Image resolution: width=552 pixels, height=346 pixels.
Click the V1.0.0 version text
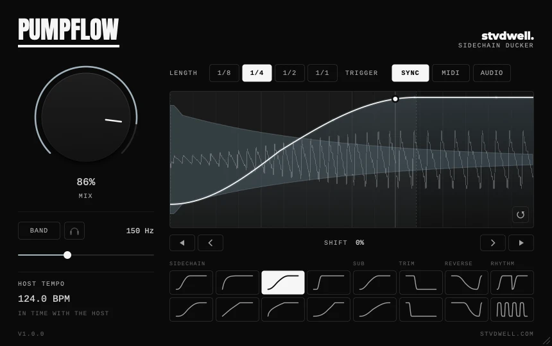[x=31, y=334]
